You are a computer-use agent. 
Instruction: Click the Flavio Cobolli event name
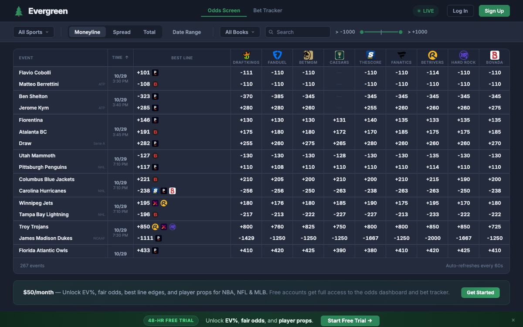[35, 73]
